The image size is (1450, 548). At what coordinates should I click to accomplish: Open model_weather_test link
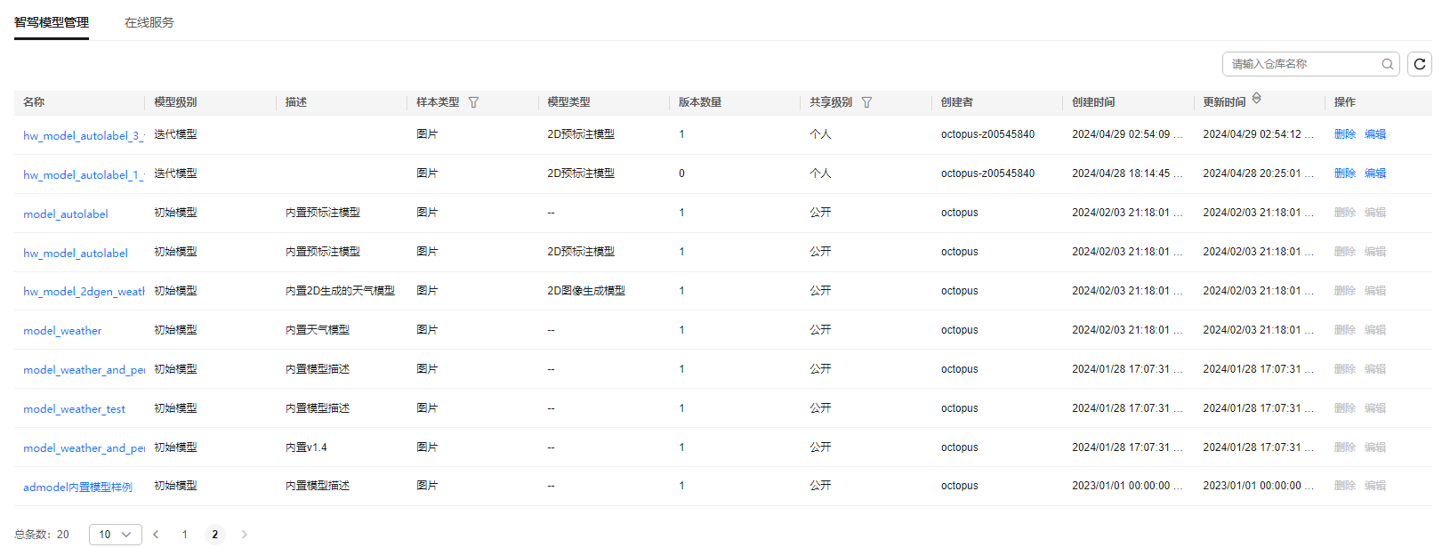pos(74,409)
